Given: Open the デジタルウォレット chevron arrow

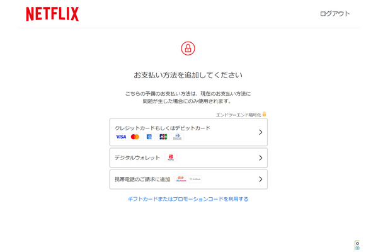Looking at the screenshot, I should point(261,157).
